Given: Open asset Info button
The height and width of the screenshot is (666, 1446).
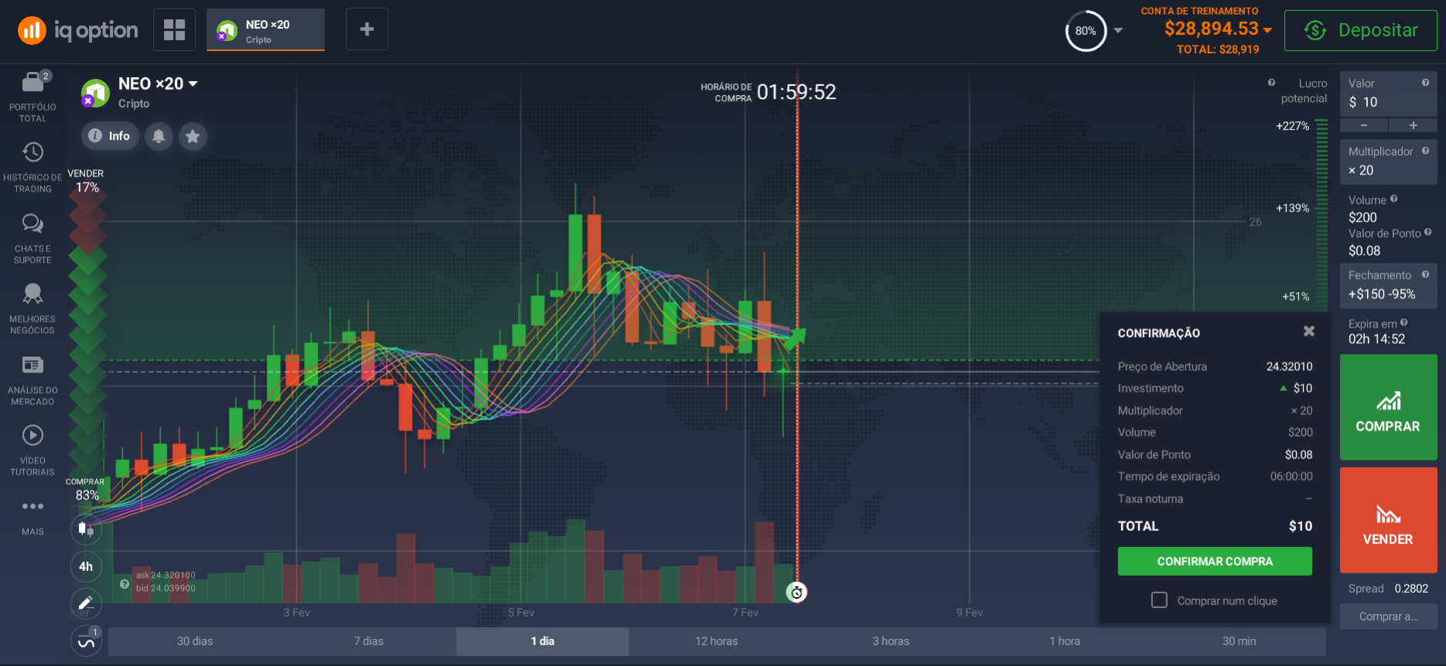Looking at the screenshot, I should point(110,136).
